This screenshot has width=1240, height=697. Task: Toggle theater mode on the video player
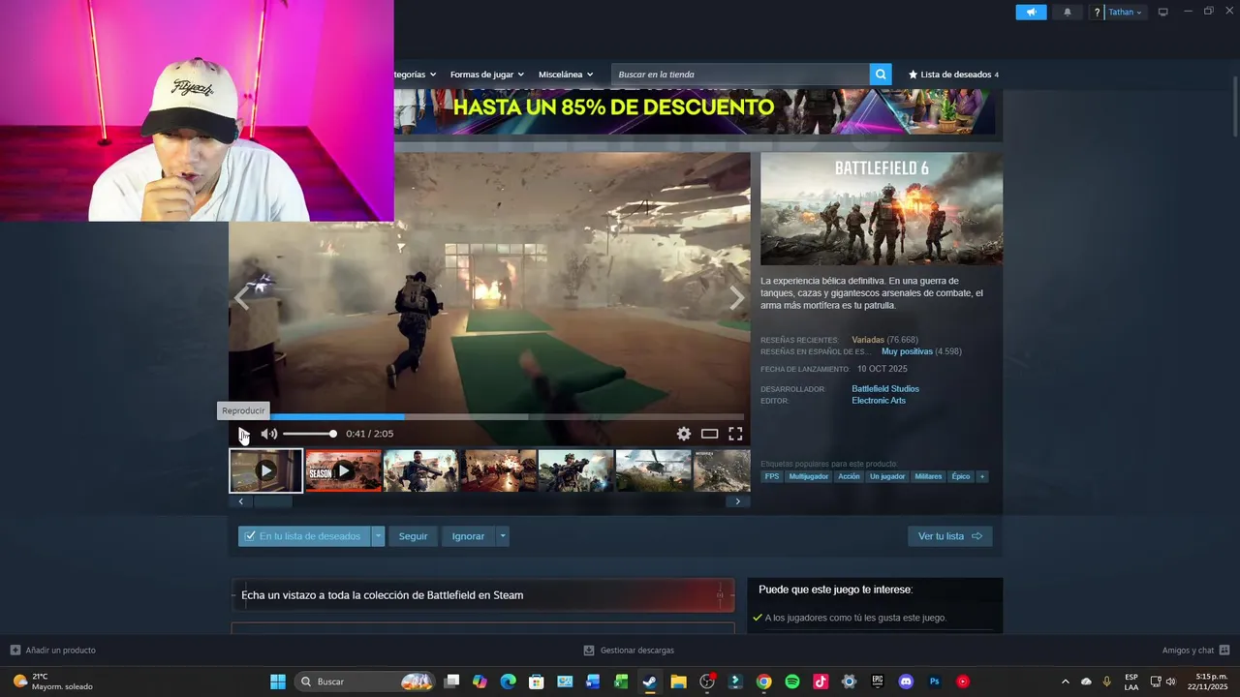709,434
